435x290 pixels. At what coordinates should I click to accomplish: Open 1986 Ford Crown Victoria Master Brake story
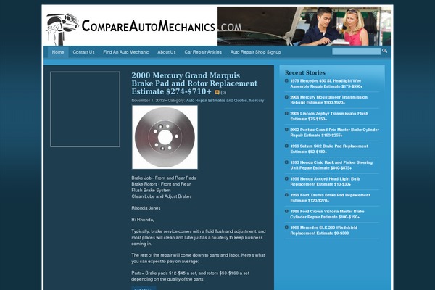[x=328, y=214]
